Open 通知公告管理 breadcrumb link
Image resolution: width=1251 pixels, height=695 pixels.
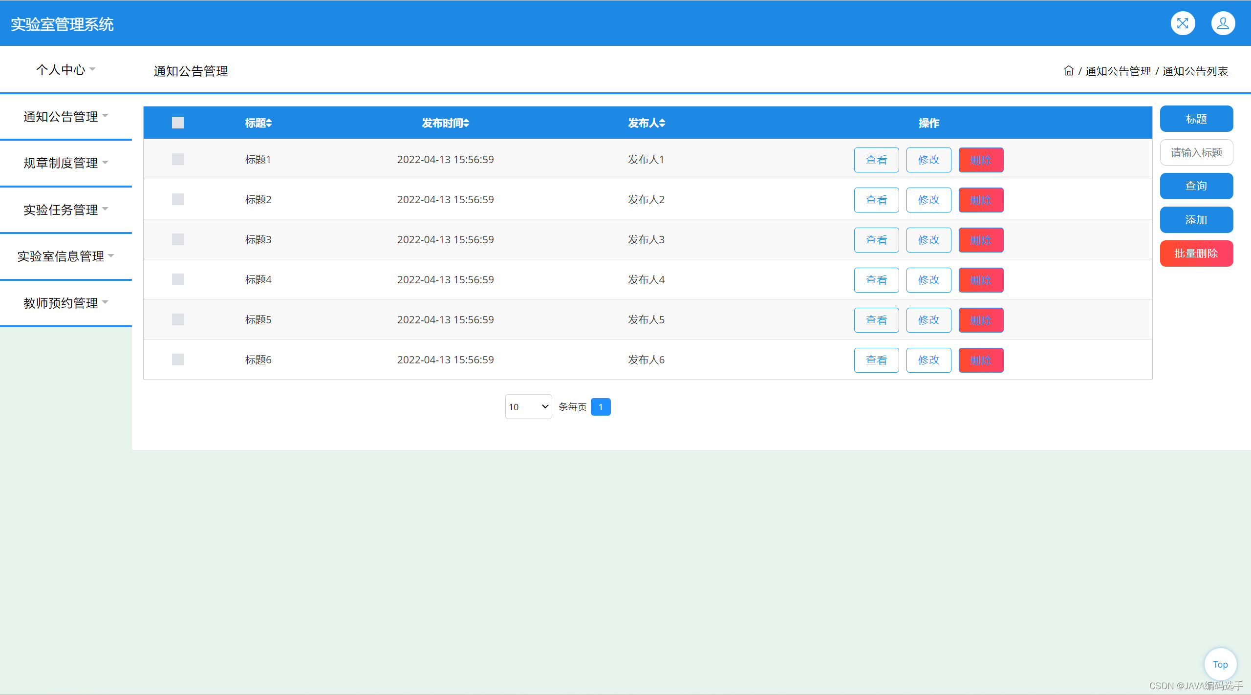[1118, 71]
